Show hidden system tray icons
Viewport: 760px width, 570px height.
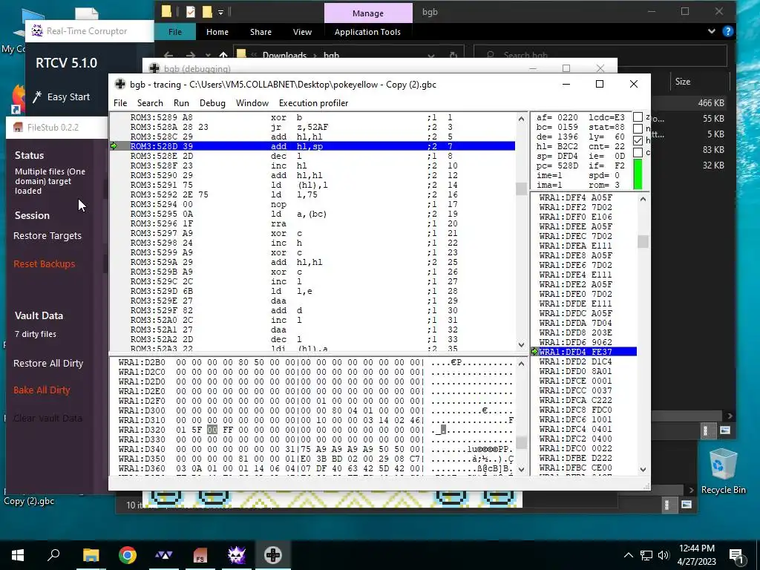point(628,555)
